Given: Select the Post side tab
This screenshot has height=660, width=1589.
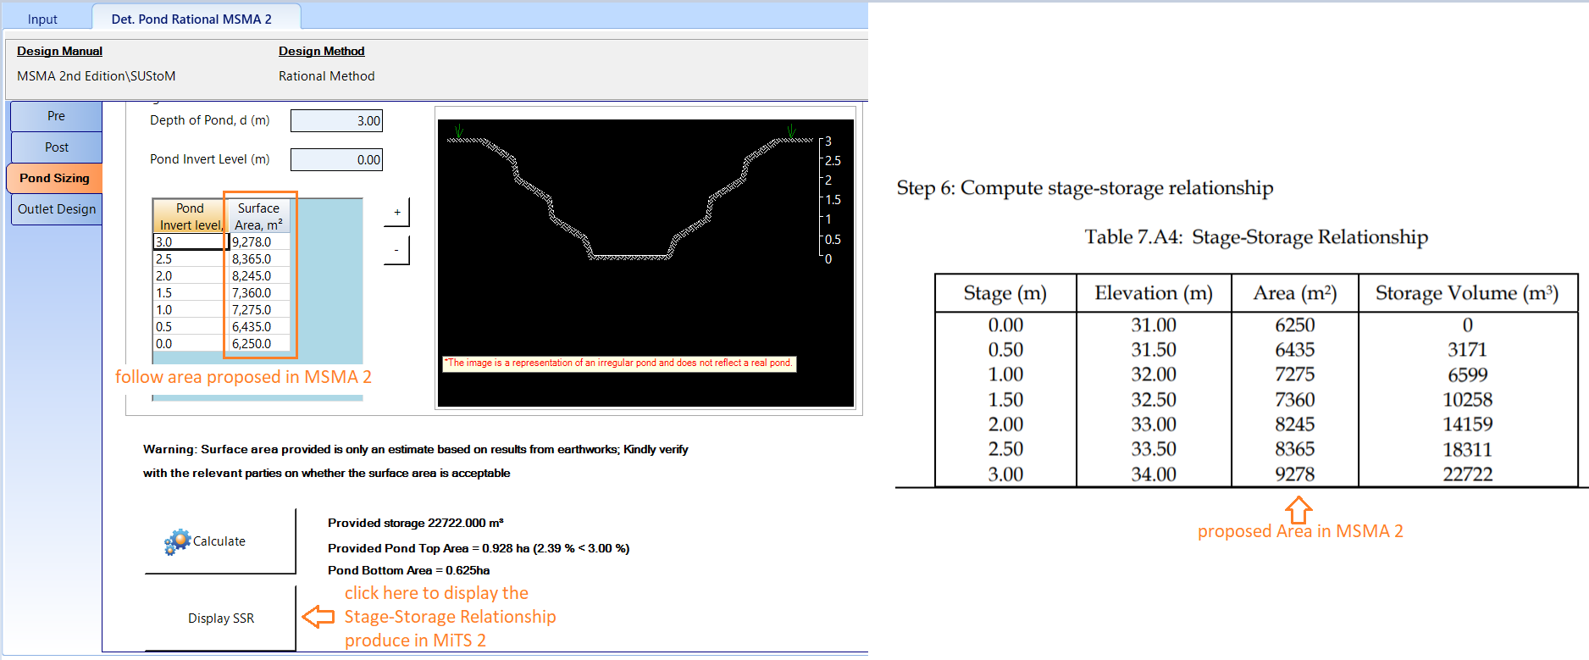Looking at the screenshot, I should (x=56, y=147).
